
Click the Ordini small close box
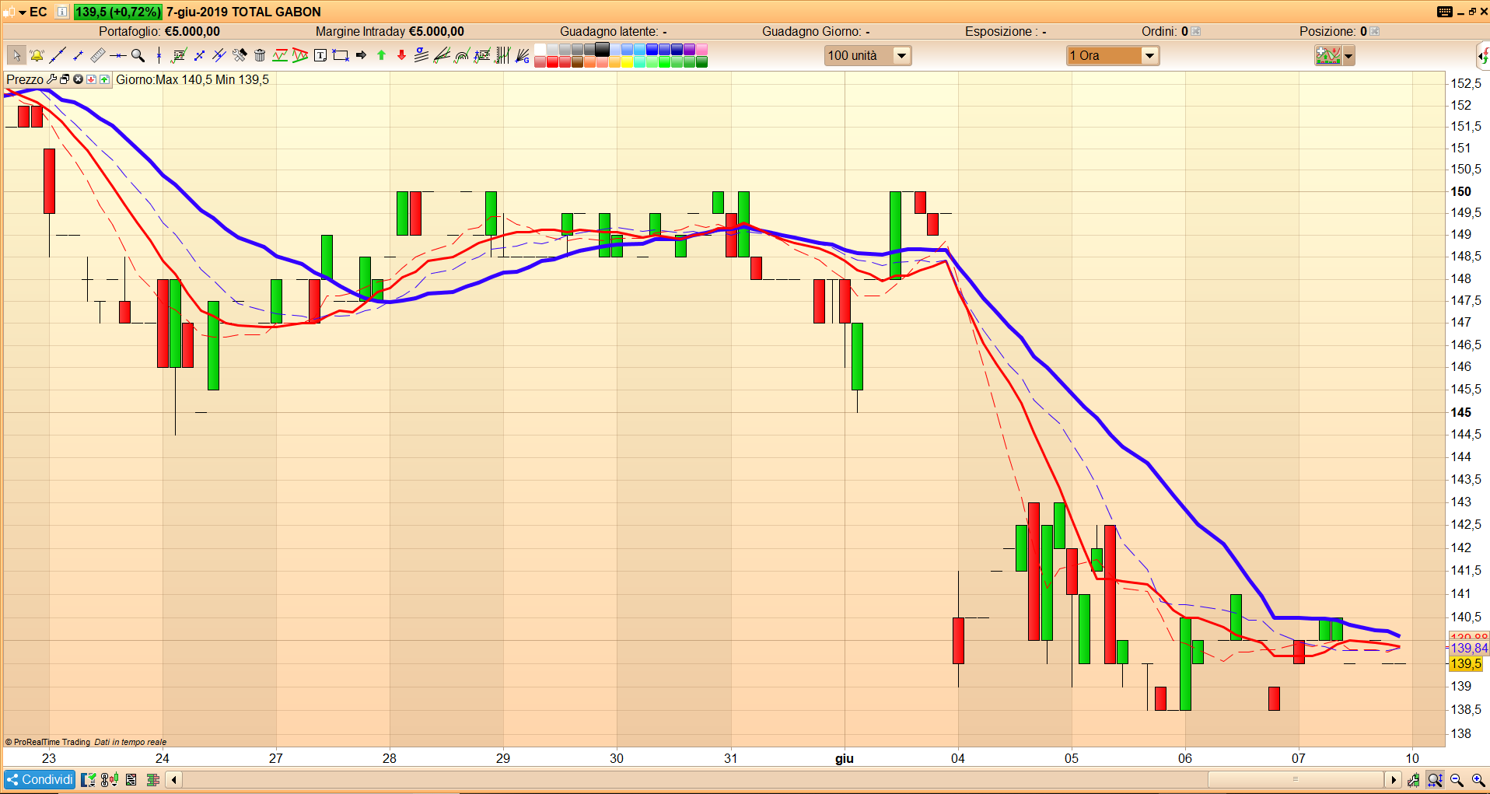click(x=1196, y=31)
